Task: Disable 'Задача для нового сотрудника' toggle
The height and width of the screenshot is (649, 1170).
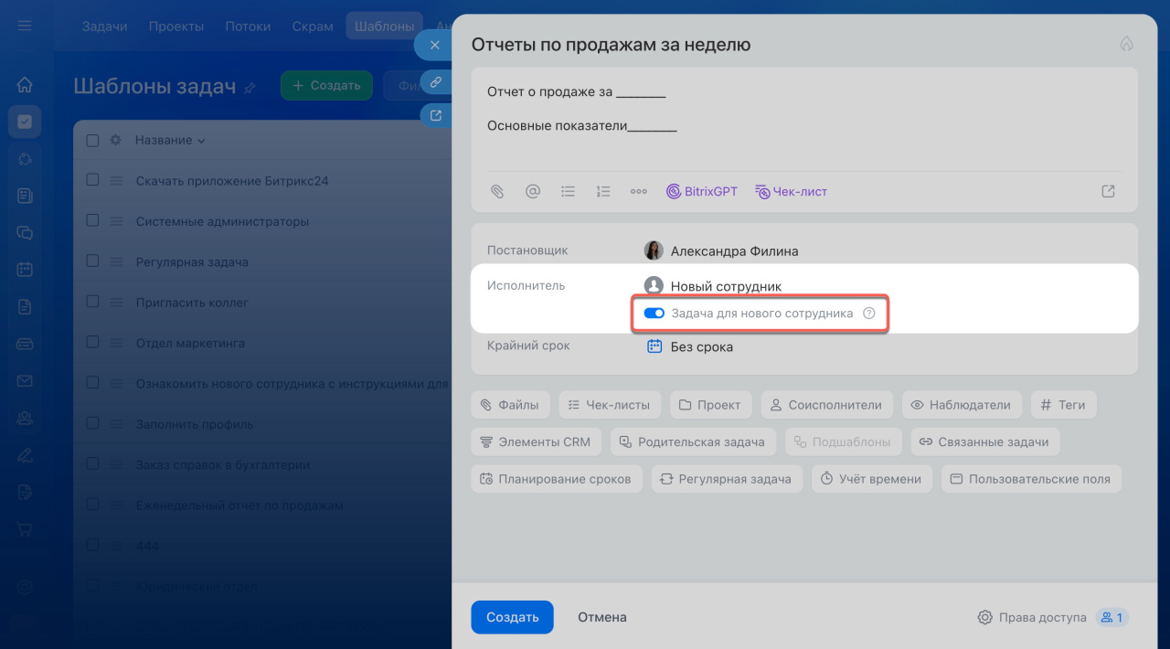Action: pyautogui.click(x=654, y=314)
